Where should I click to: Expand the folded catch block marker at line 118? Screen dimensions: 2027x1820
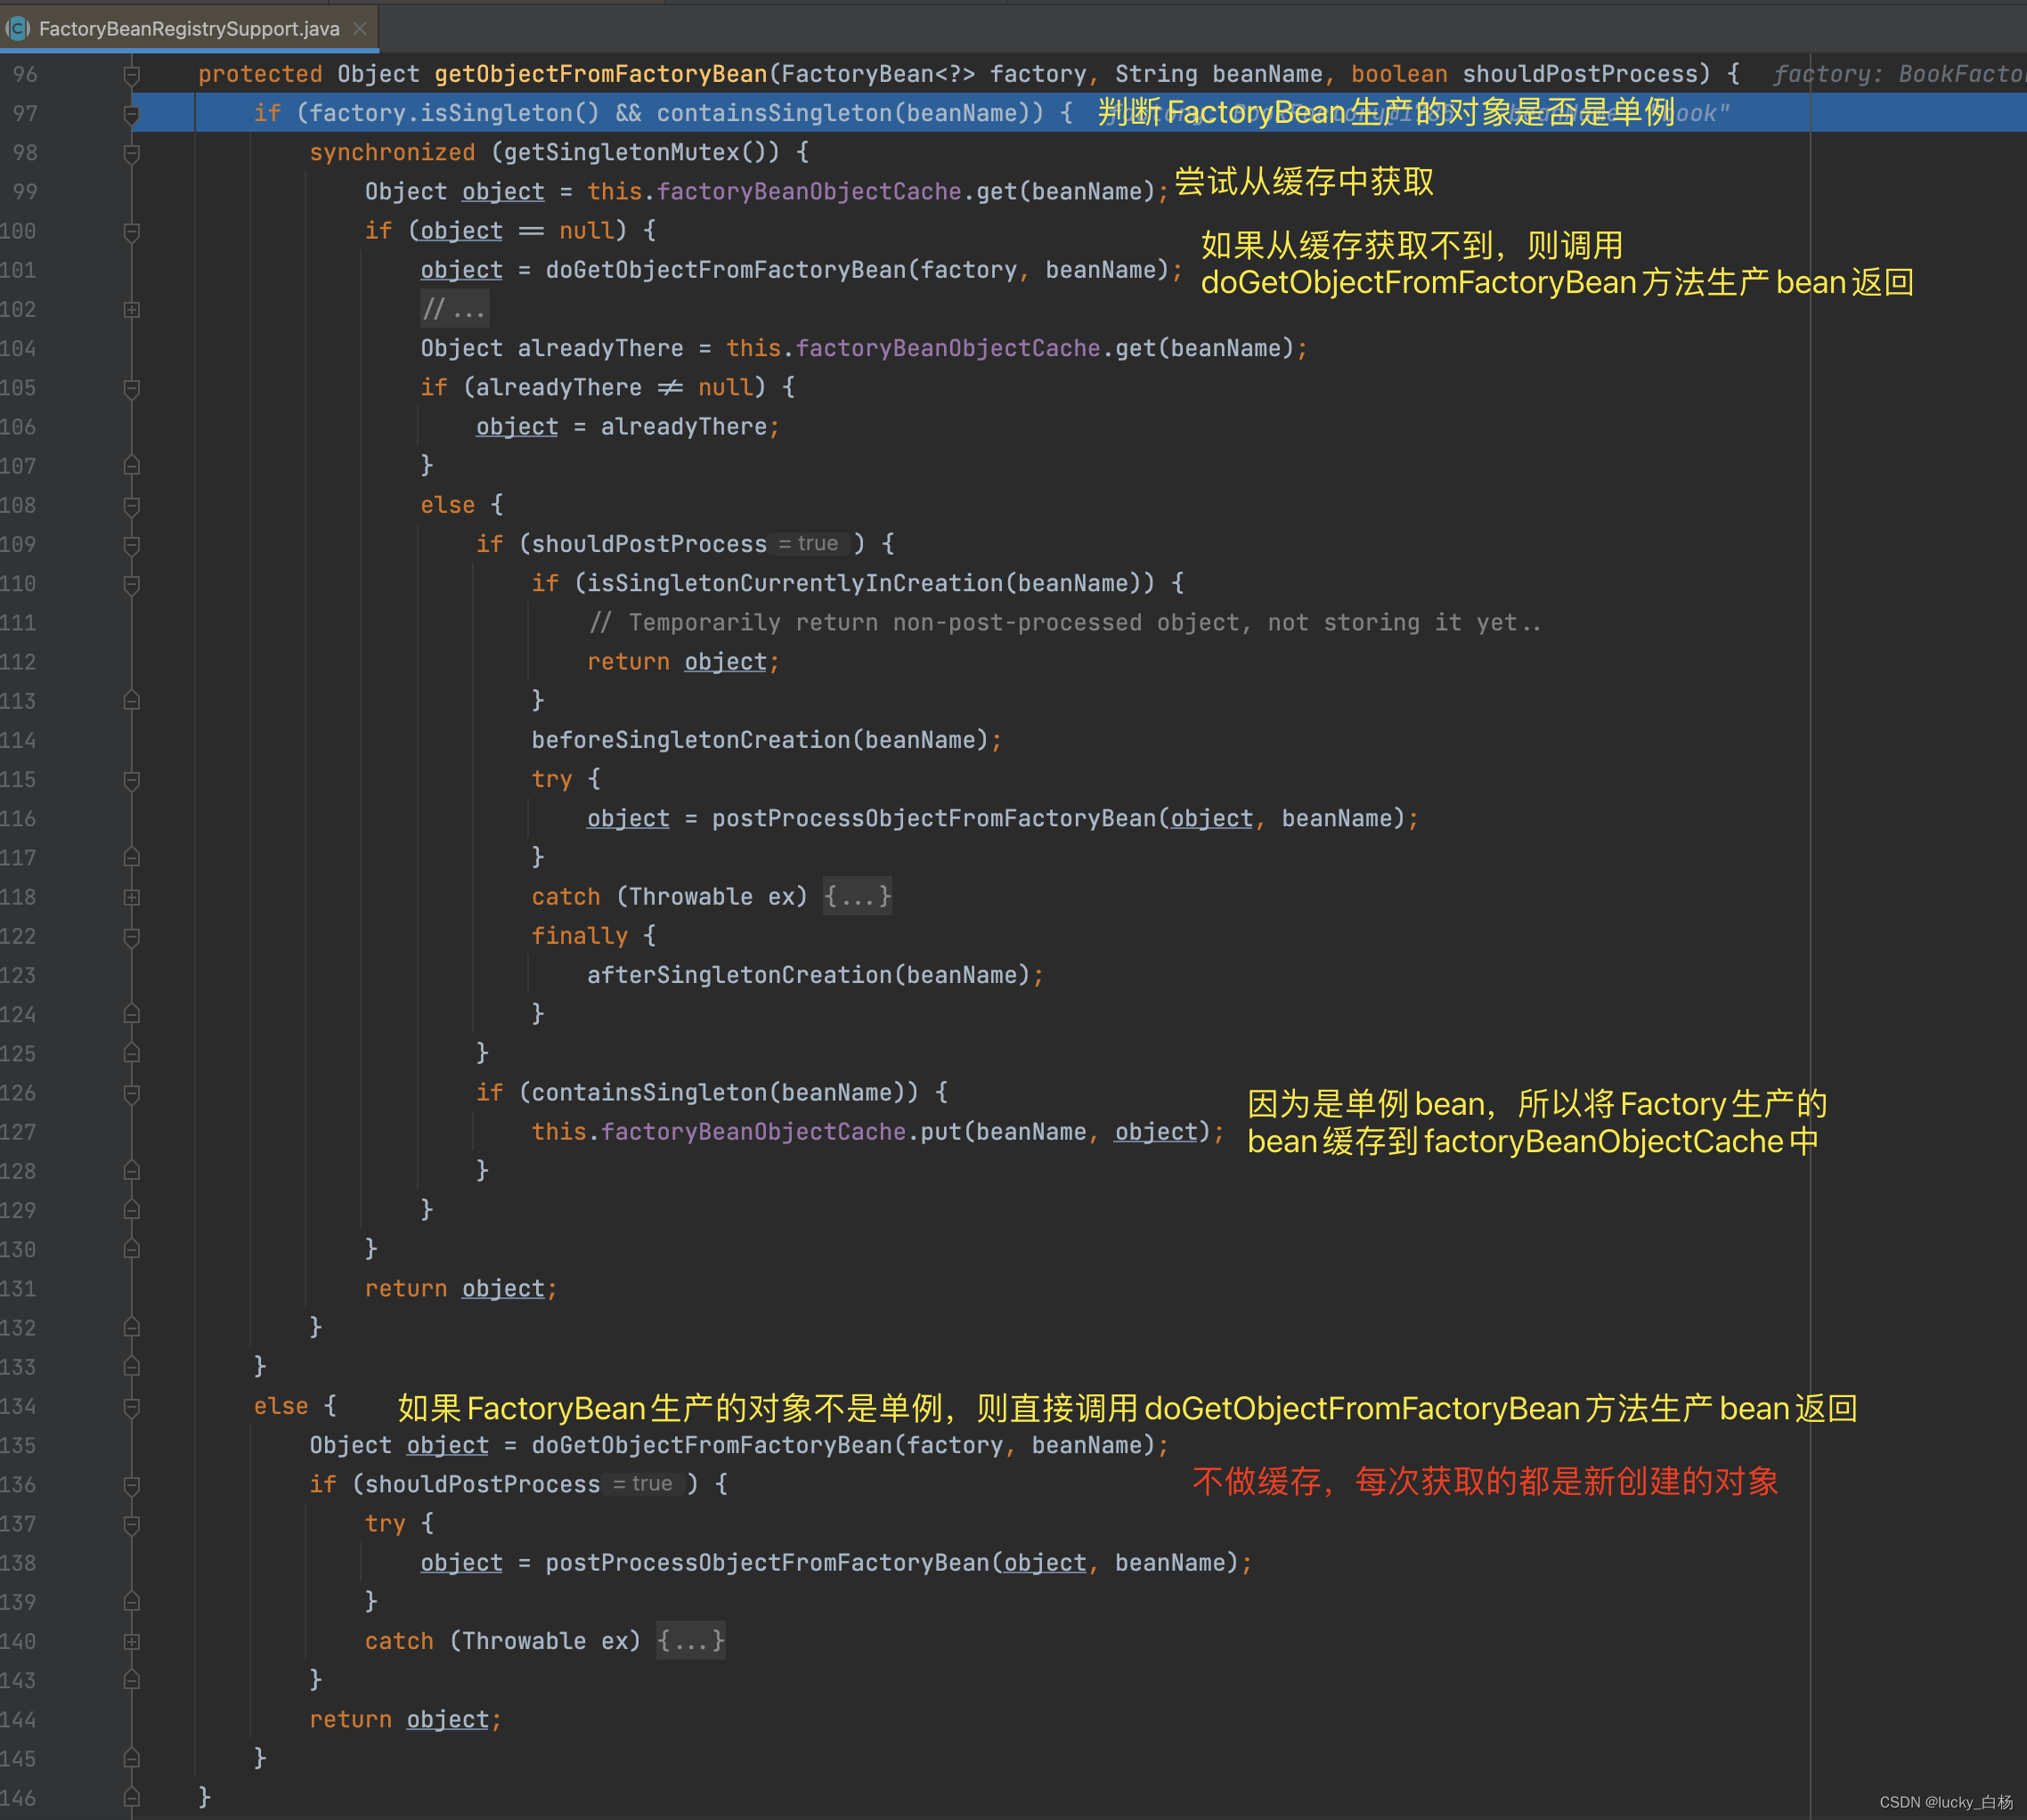131,898
